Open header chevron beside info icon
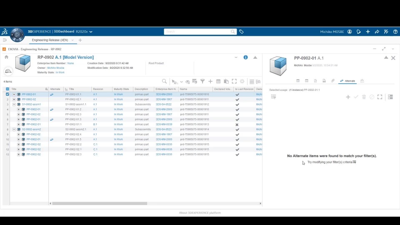The image size is (400, 225). coord(236,57)
